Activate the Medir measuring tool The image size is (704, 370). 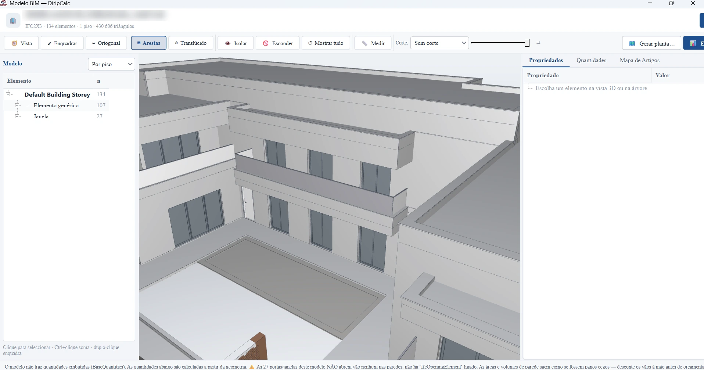[373, 43]
